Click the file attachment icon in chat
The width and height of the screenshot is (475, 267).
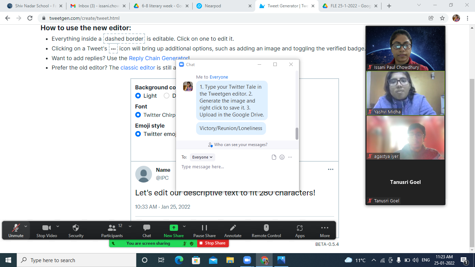tap(274, 157)
